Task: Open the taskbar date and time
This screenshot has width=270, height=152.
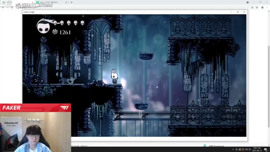Action: pos(257,149)
